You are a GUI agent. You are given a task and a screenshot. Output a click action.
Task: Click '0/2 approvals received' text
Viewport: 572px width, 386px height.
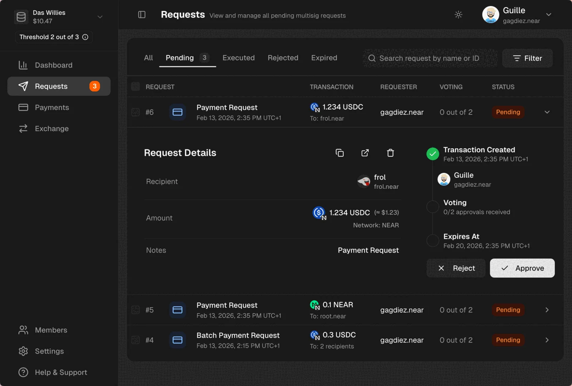click(477, 212)
